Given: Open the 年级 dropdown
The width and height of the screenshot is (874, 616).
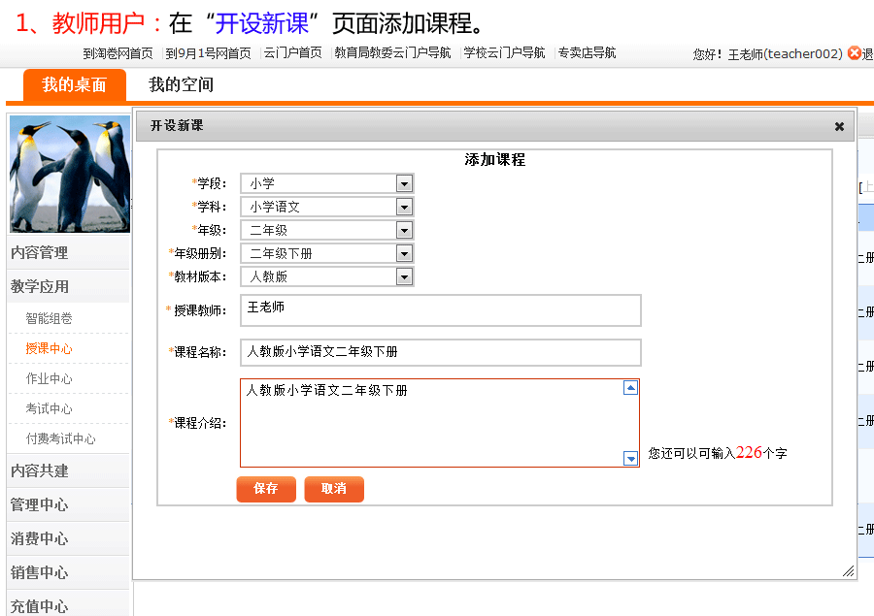Looking at the screenshot, I should tap(404, 230).
